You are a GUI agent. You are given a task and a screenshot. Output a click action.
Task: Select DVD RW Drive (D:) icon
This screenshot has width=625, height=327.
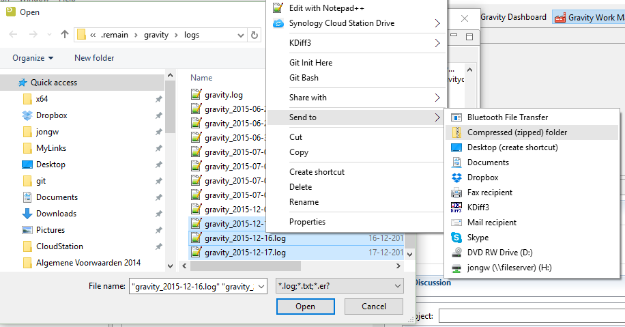[x=456, y=253]
